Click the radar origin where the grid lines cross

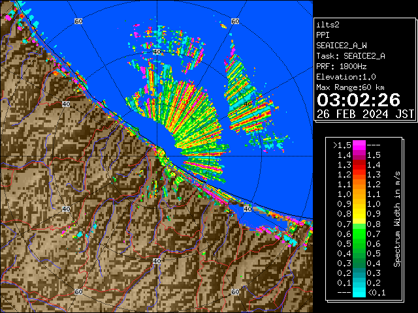pyautogui.click(x=157, y=156)
